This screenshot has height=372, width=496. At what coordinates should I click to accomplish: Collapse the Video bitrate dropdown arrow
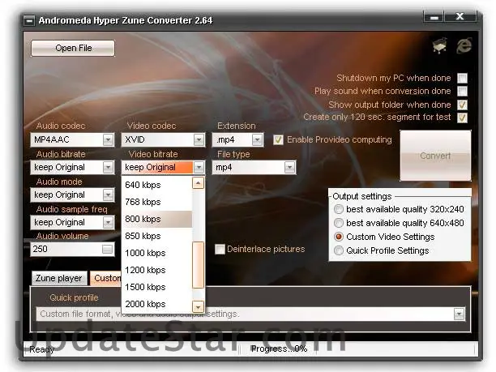tap(199, 167)
